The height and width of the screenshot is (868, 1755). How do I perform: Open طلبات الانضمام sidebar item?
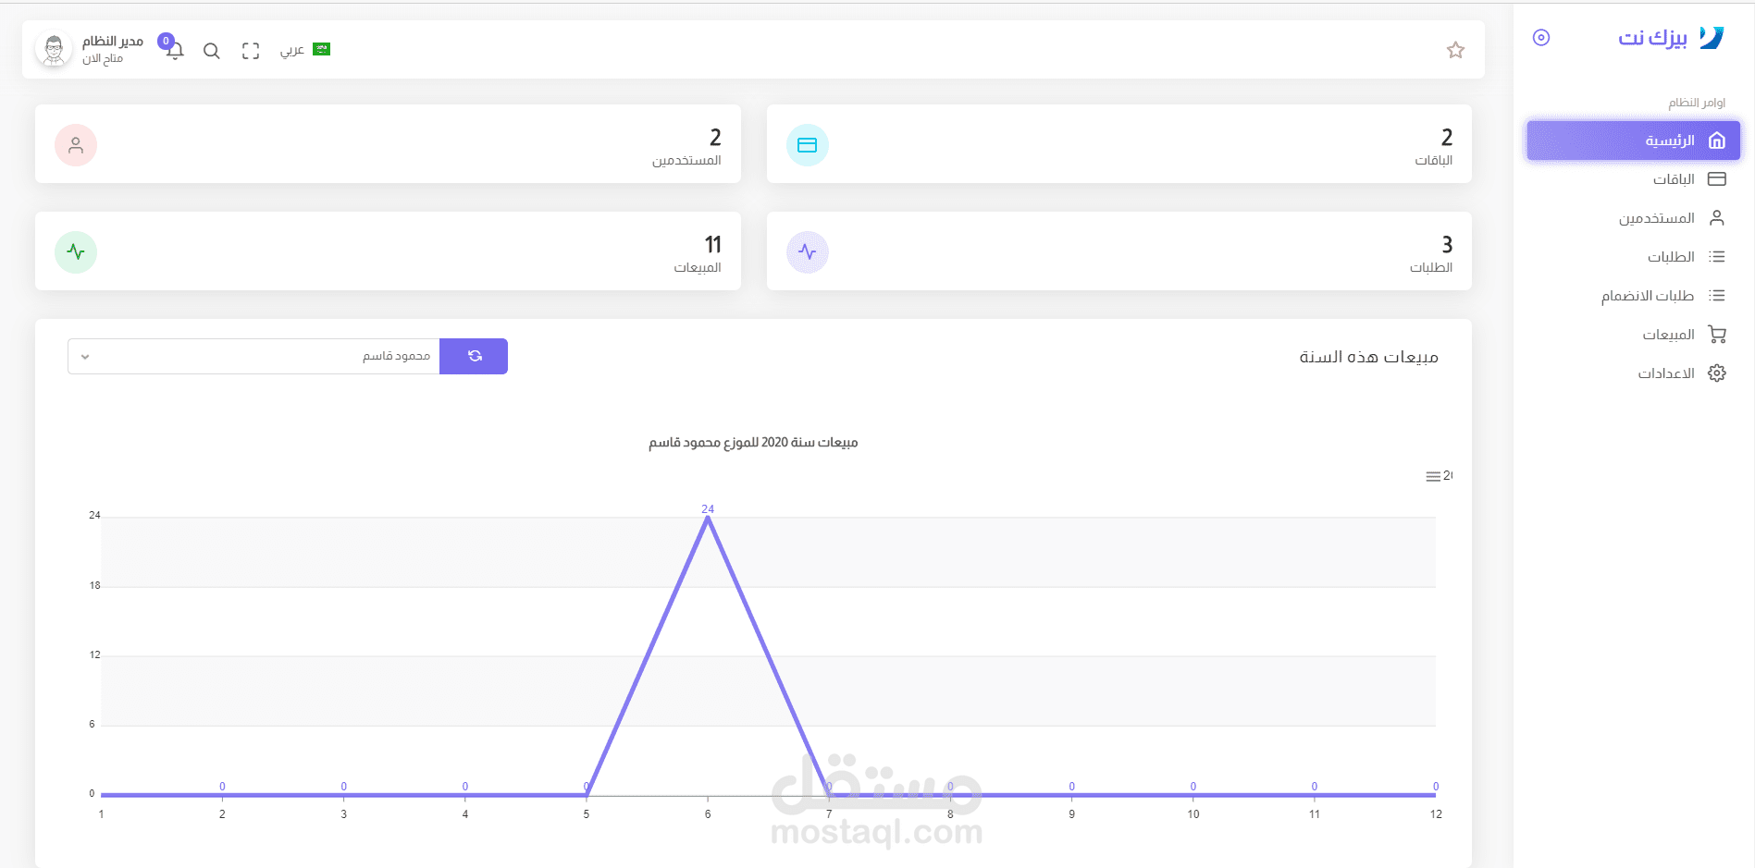tap(1647, 296)
